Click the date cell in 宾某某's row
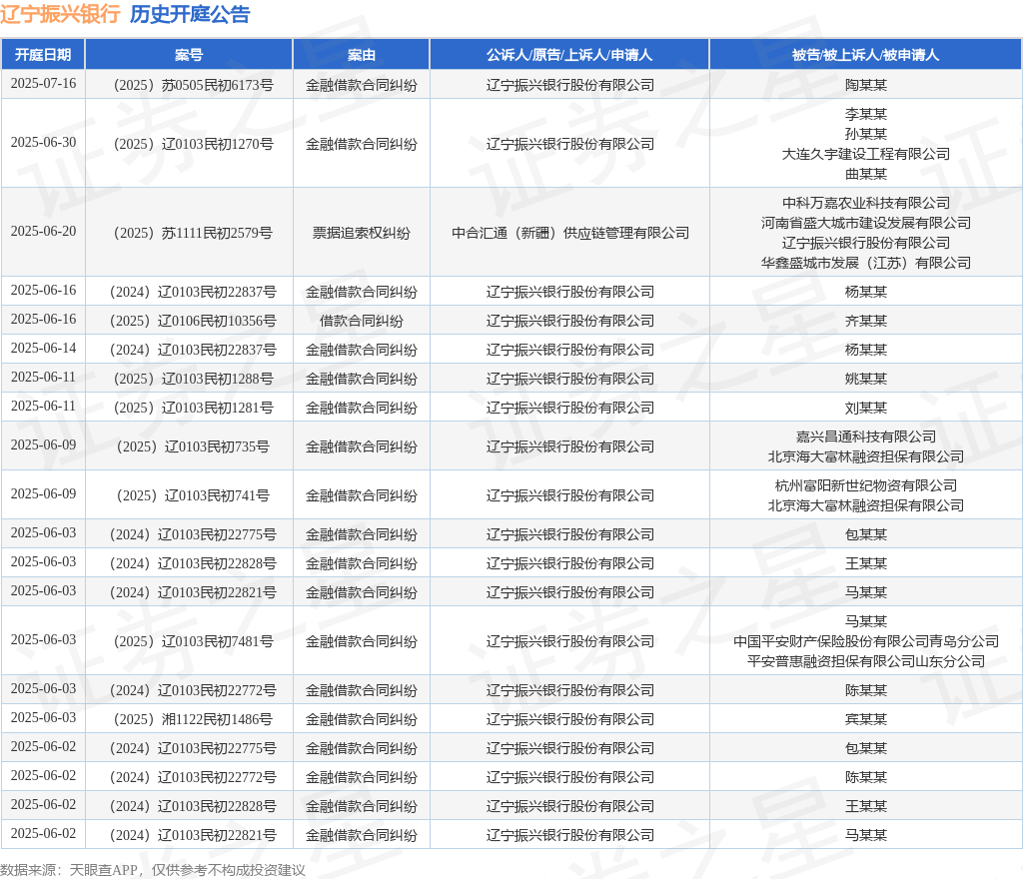1023x879 pixels. click(x=43, y=717)
